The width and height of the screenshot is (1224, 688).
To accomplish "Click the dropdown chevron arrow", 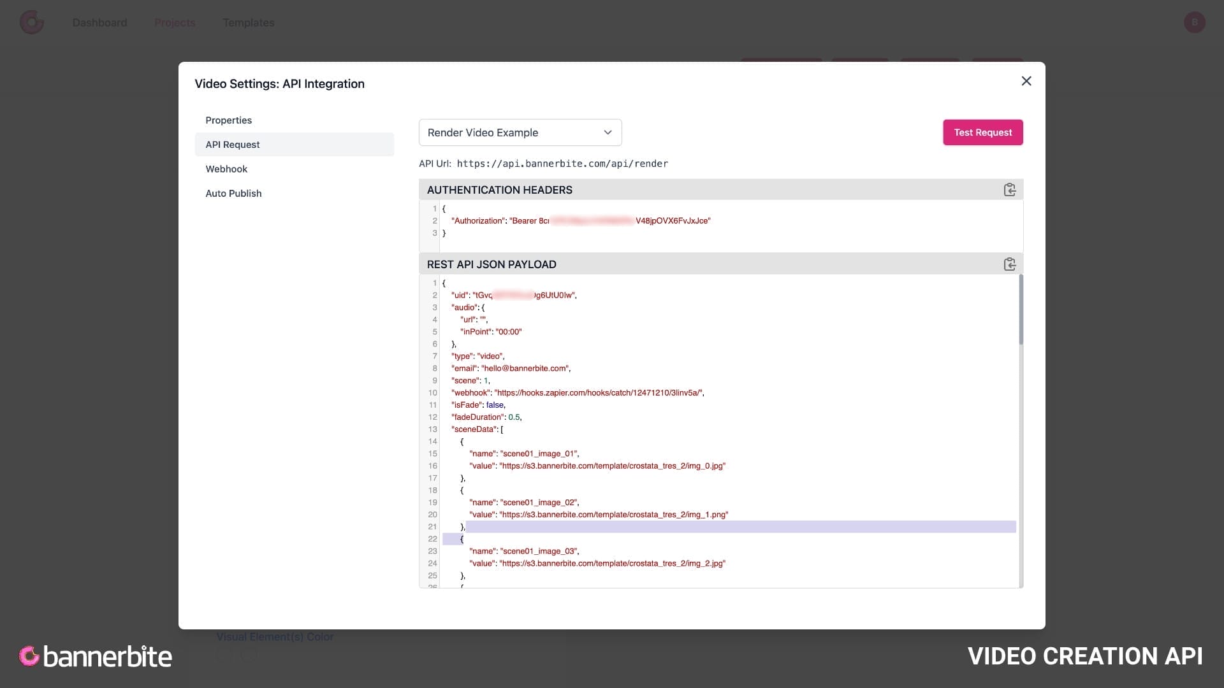I will (608, 133).
